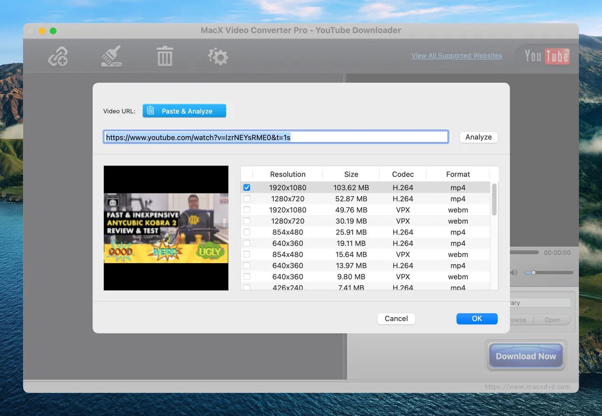Click the 19.11 MB size cell
Screen dimensions: 602x416
(x=351, y=243)
